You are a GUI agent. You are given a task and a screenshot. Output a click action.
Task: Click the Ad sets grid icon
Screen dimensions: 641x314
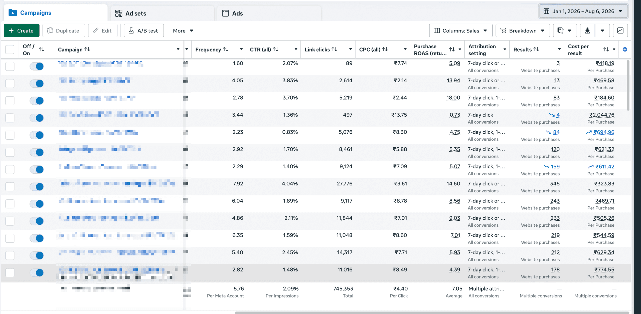point(119,13)
